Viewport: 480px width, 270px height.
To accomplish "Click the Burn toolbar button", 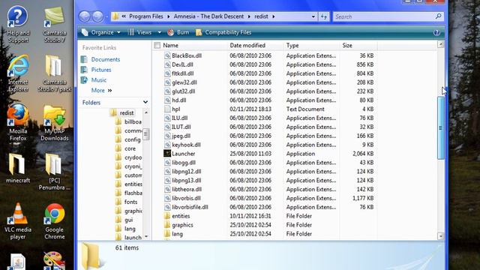I will click(178, 32).
